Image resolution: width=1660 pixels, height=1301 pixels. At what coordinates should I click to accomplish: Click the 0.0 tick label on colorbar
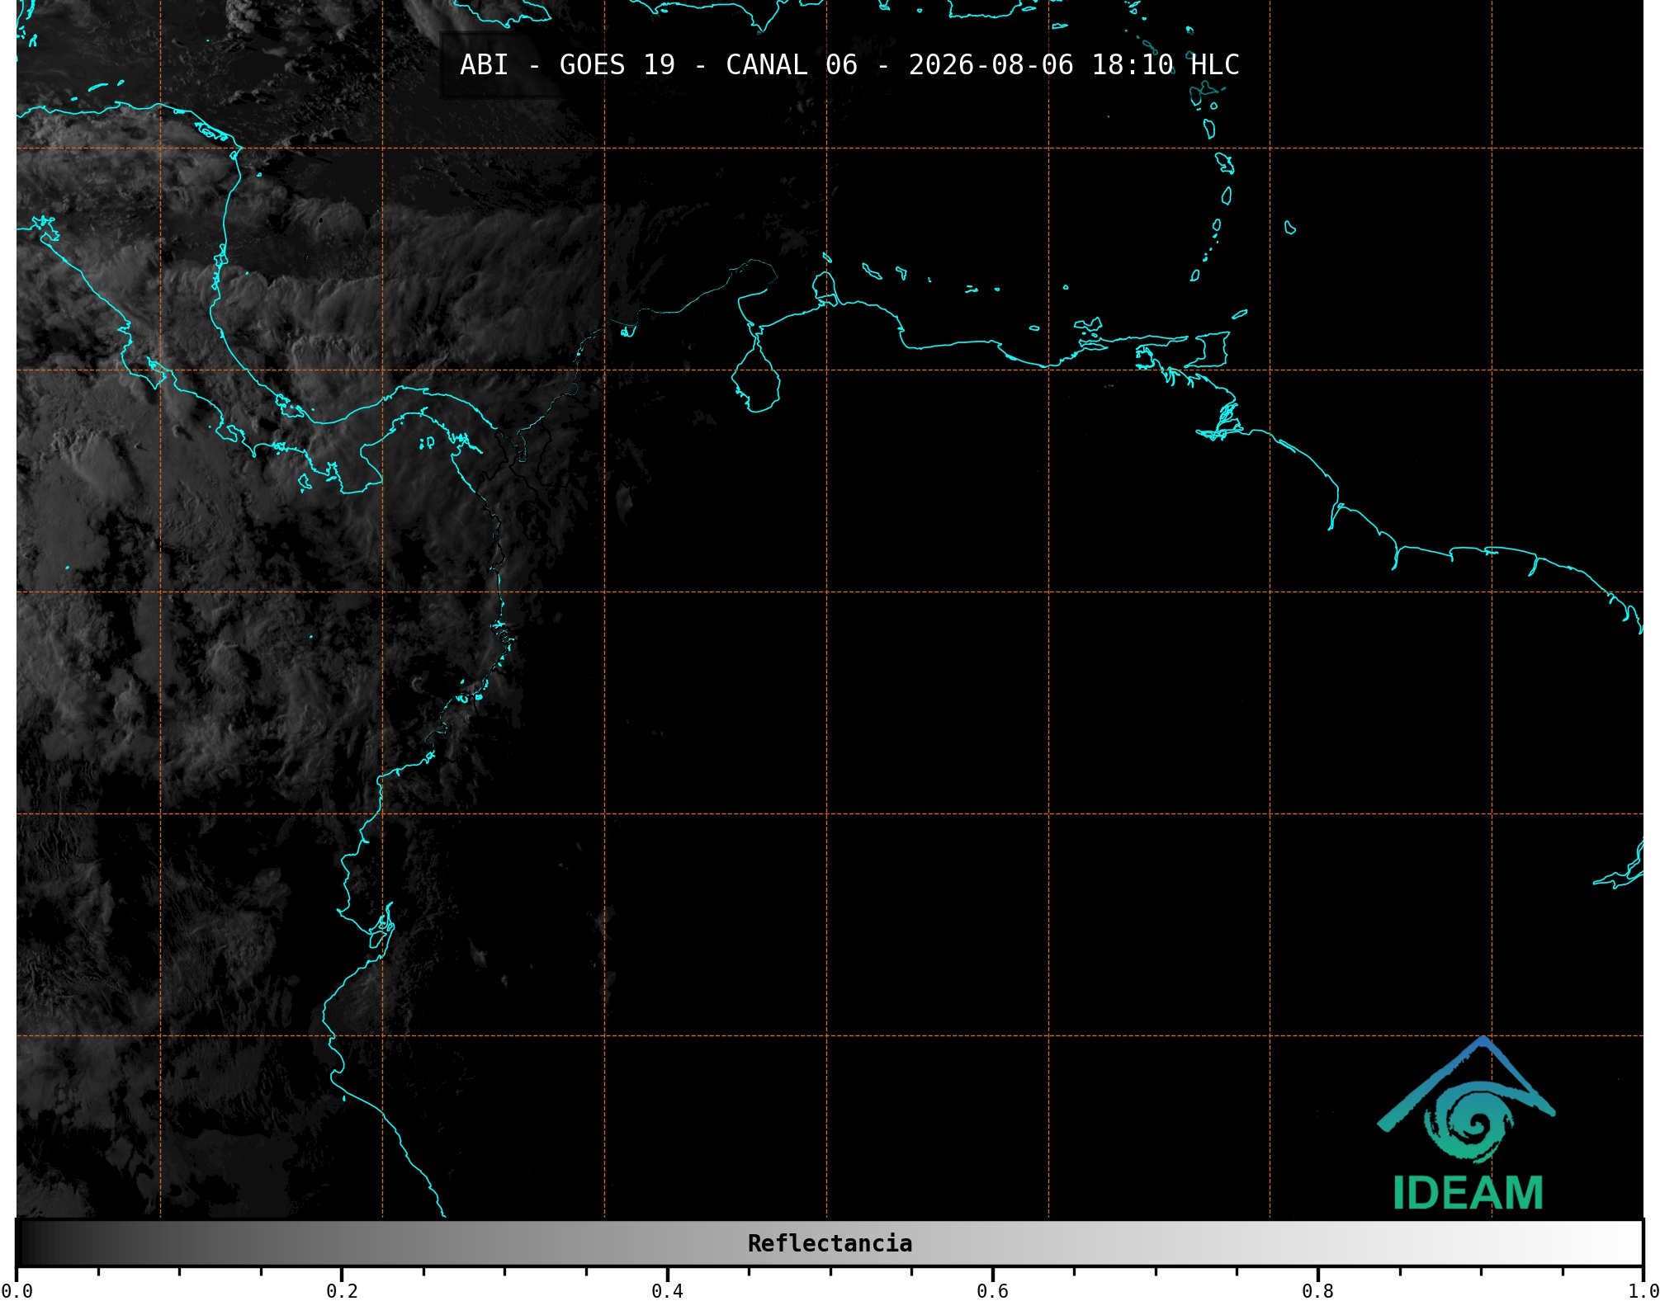17,1290
